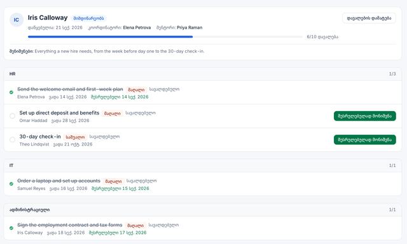
Task: Click assignee Omar Haddad
Action: tap(33, 121)
